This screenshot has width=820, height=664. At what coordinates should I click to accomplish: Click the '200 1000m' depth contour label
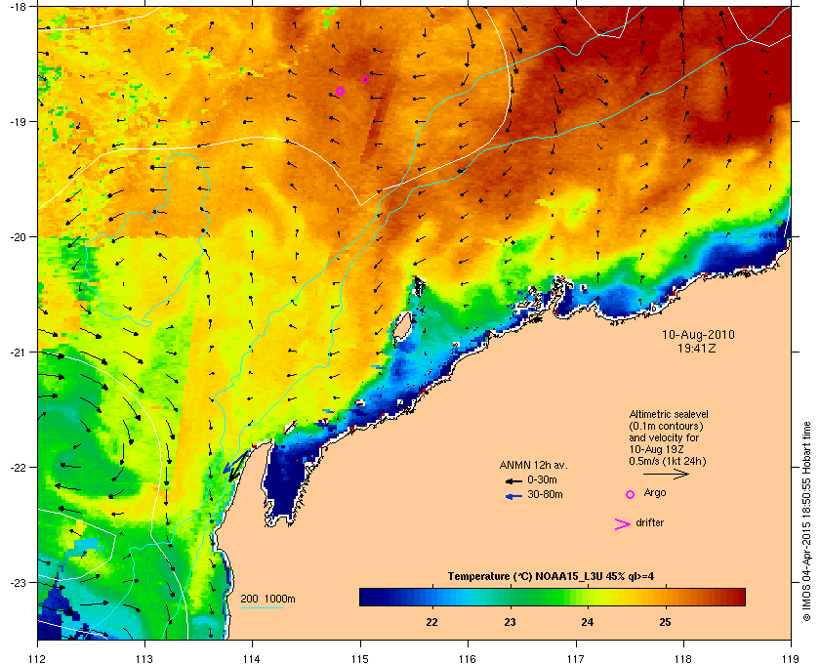pyautogui.click(x=267, y=600)
